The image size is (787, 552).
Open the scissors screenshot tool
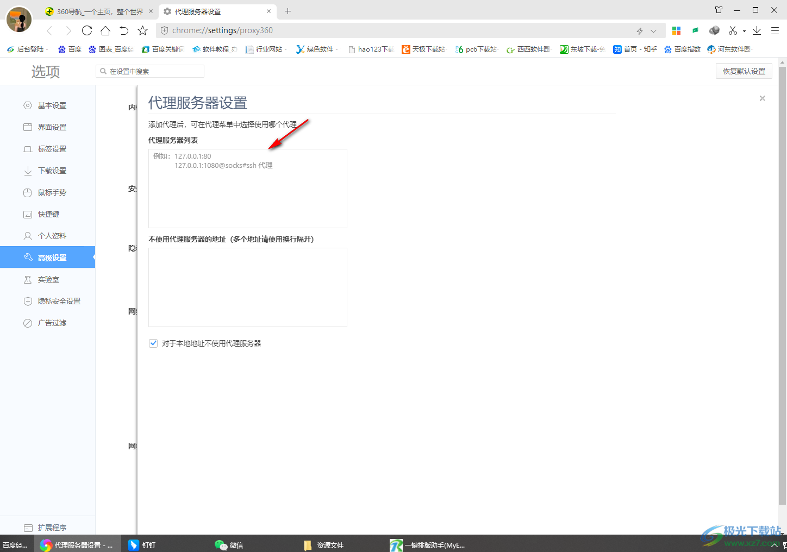pos(733,30)
